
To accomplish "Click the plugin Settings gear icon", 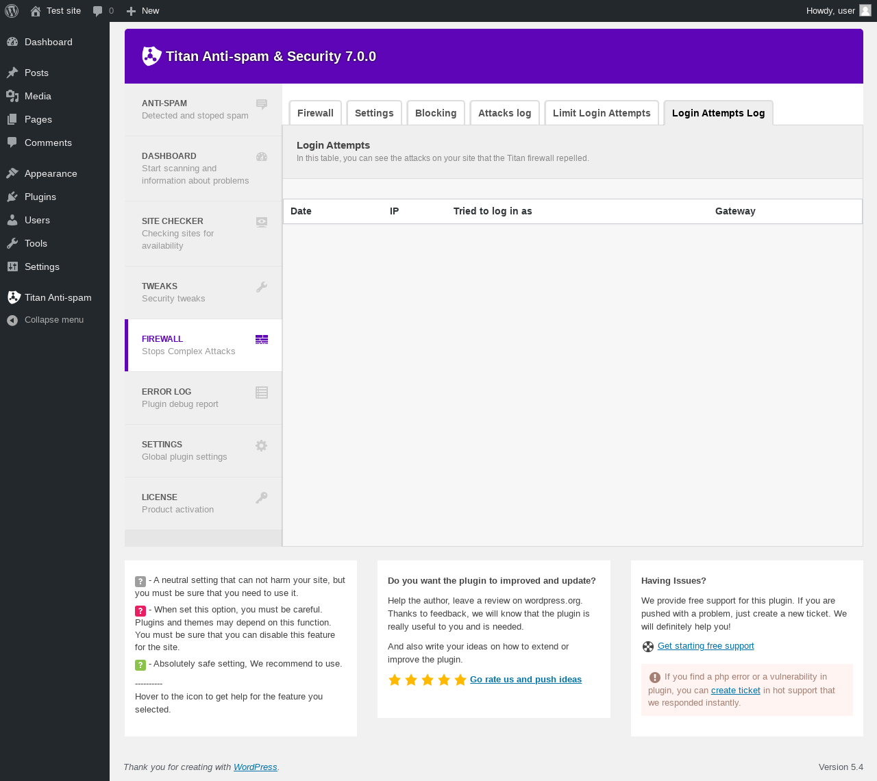I will [x=262, y=445].
